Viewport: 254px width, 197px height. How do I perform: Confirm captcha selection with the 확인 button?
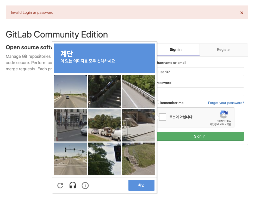[141, 185]
